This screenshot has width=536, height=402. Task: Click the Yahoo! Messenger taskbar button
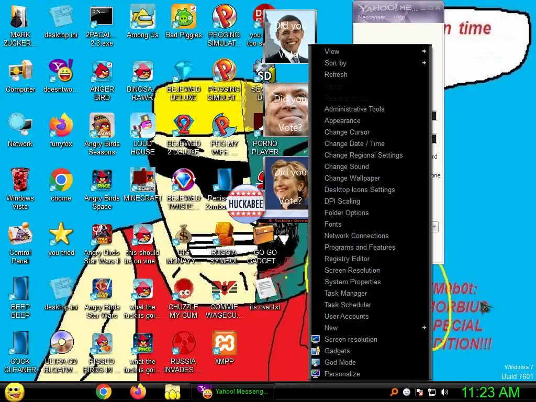pyautogui.click(x=233, y=392)
